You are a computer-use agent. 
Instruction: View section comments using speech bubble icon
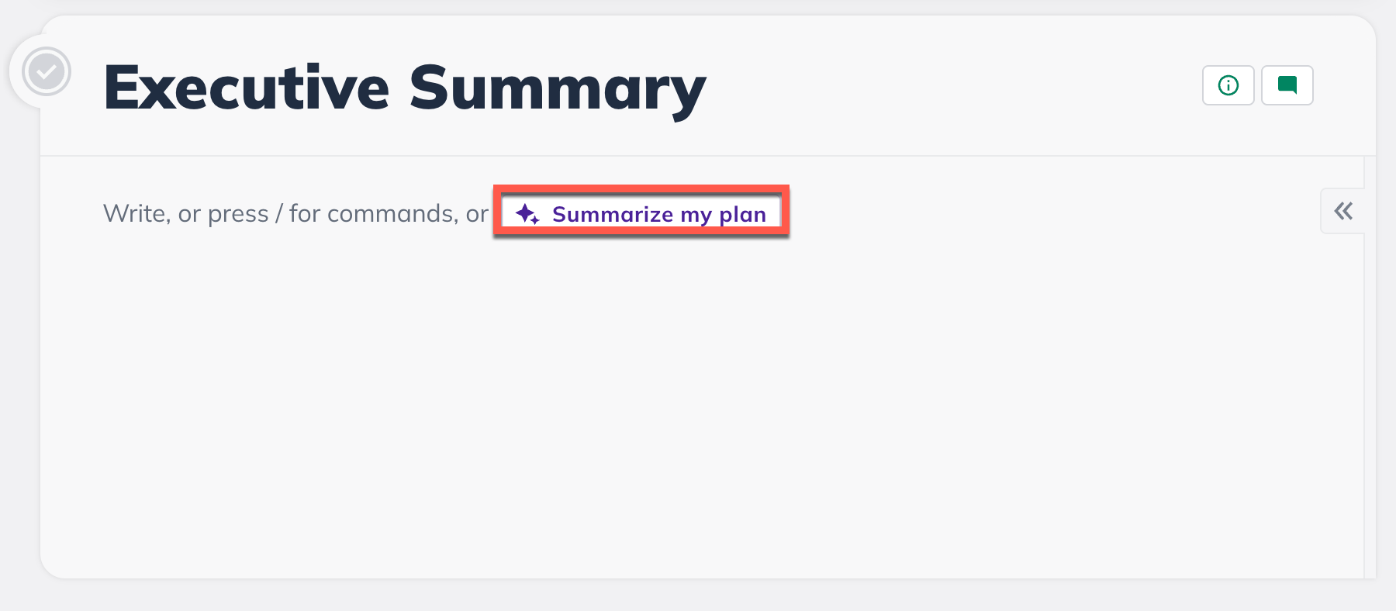tap(1287, 85)
